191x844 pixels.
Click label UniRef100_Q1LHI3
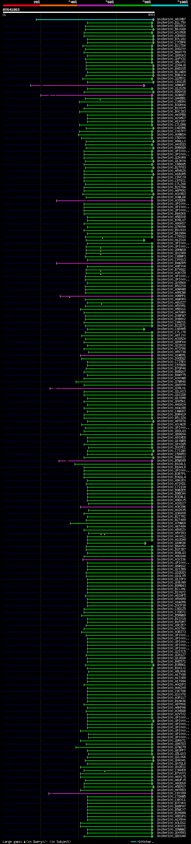pyautogui.click(x=171, y=392)
